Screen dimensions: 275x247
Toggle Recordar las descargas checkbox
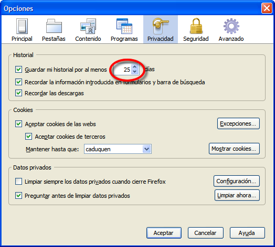pos(18,93)
